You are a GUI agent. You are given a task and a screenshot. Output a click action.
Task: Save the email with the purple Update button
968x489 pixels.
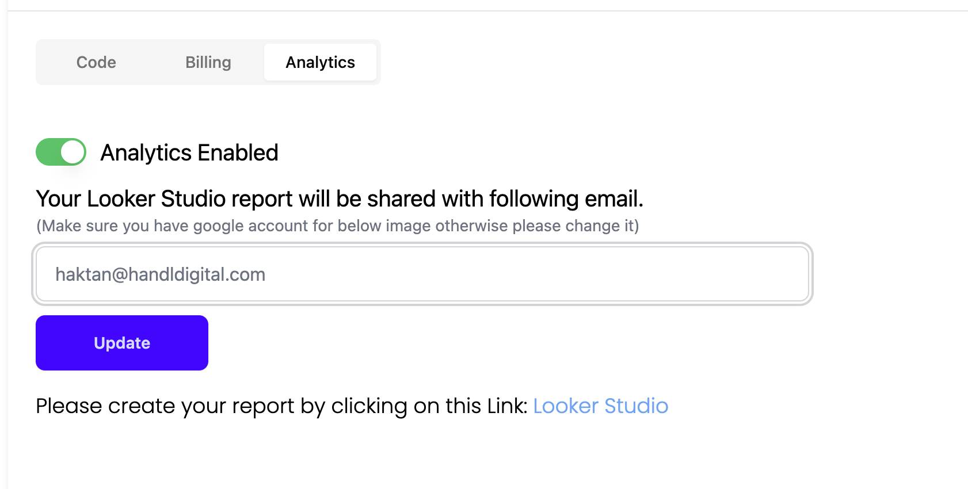point(122,343)
